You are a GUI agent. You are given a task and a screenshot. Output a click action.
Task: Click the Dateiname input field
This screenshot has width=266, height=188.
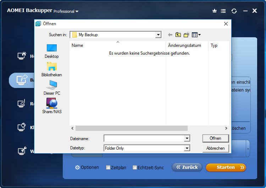144,138
